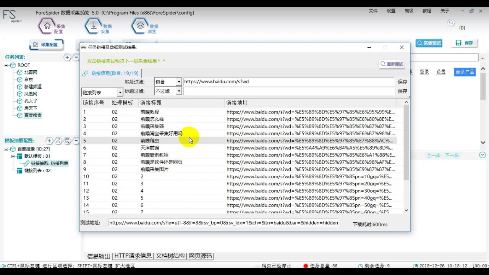Remove a task with the 任务列表 minus icon
The image size is (489, 275).
pyautogui.click(x=76, y=57)
